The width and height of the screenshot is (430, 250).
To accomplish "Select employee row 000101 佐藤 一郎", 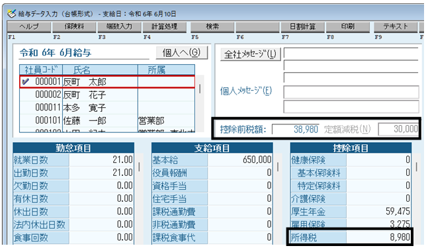I will (x=107, y=120).
